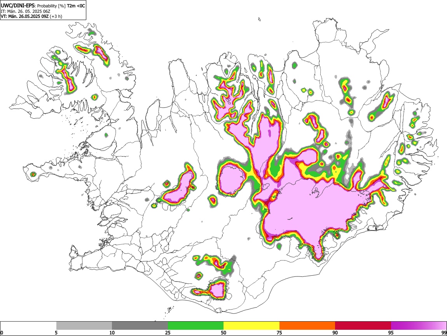447x336 pixels.
Task: Click the legend value '25'
Action: click(168, 333)
